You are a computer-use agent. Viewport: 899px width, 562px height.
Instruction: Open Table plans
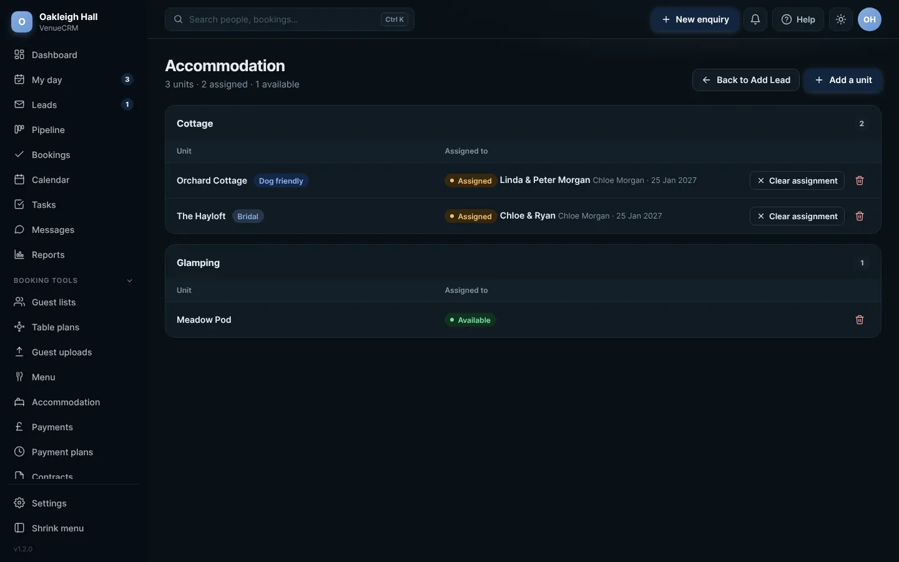[74, 327]
